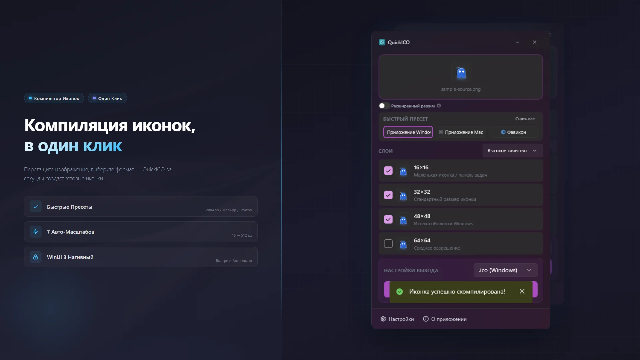
Task: Click the checkmark icon on Быстрые Пресеты
Action: (36, 207)
